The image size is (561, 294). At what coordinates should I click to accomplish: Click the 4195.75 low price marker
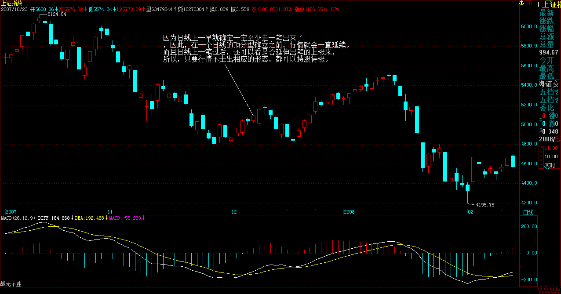485,205
